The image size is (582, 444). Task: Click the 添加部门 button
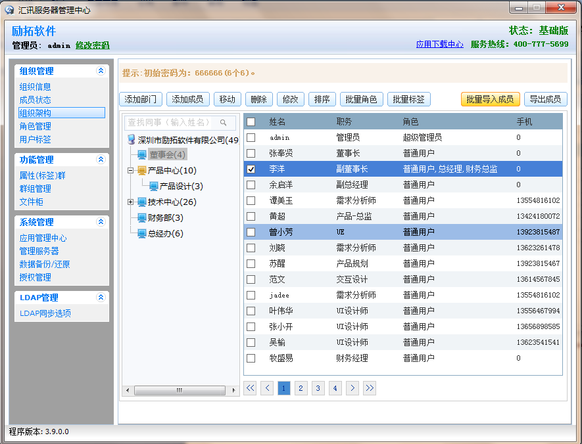[x=141, y=99]
